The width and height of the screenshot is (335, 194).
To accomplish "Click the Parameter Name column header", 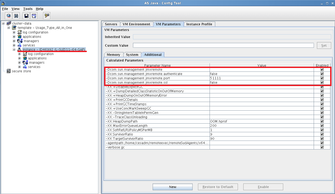I will (x=158, y=66).
